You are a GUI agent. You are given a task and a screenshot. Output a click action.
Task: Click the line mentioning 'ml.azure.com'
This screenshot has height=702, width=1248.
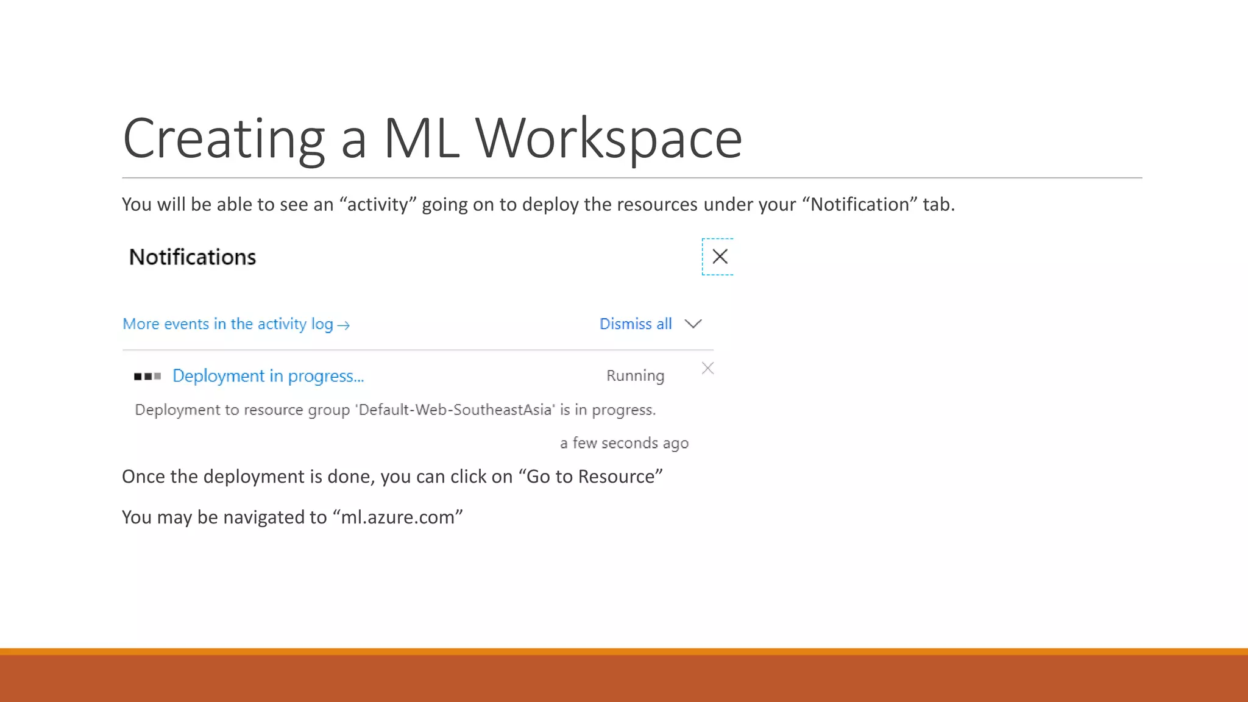click(x=292, y=517)
